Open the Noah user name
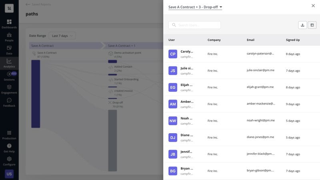Viewport: 320px width, 180px height. (186, 118)
